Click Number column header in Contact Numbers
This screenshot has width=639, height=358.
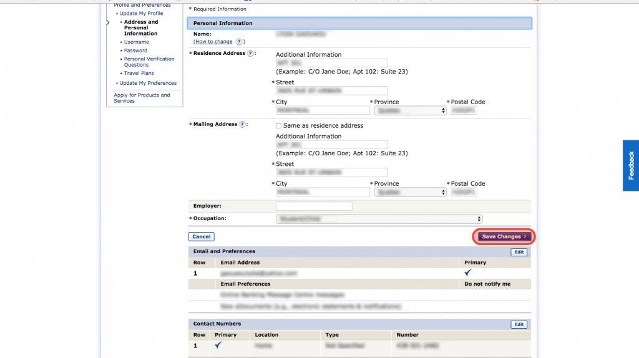coord(407,335)
